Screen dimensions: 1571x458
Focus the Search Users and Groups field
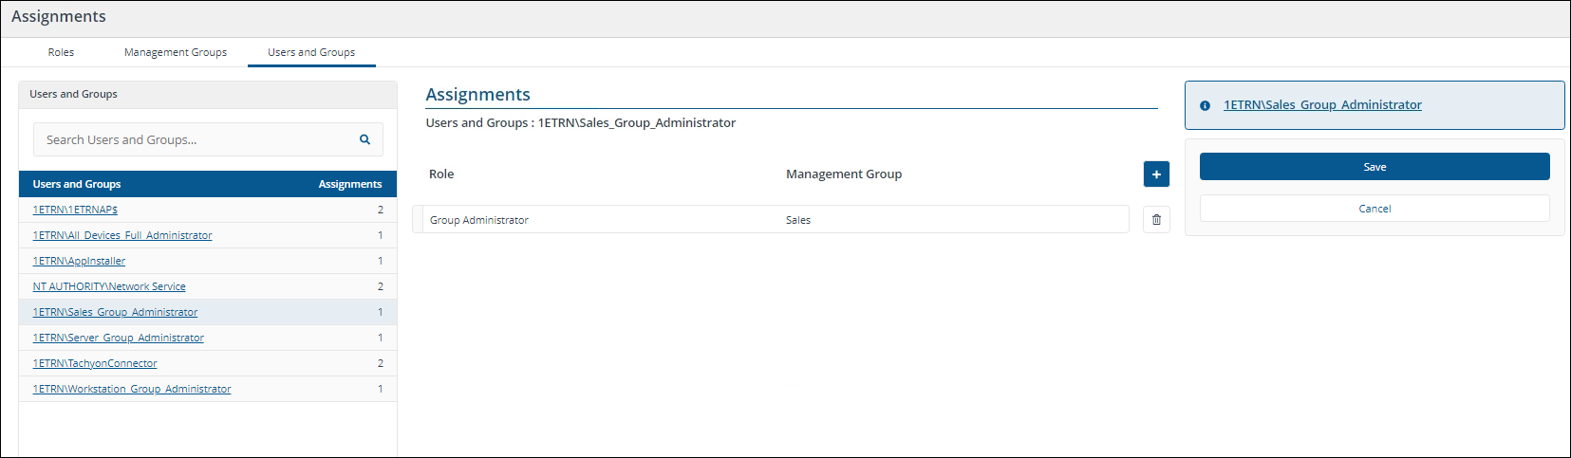[x=195, y=139]
